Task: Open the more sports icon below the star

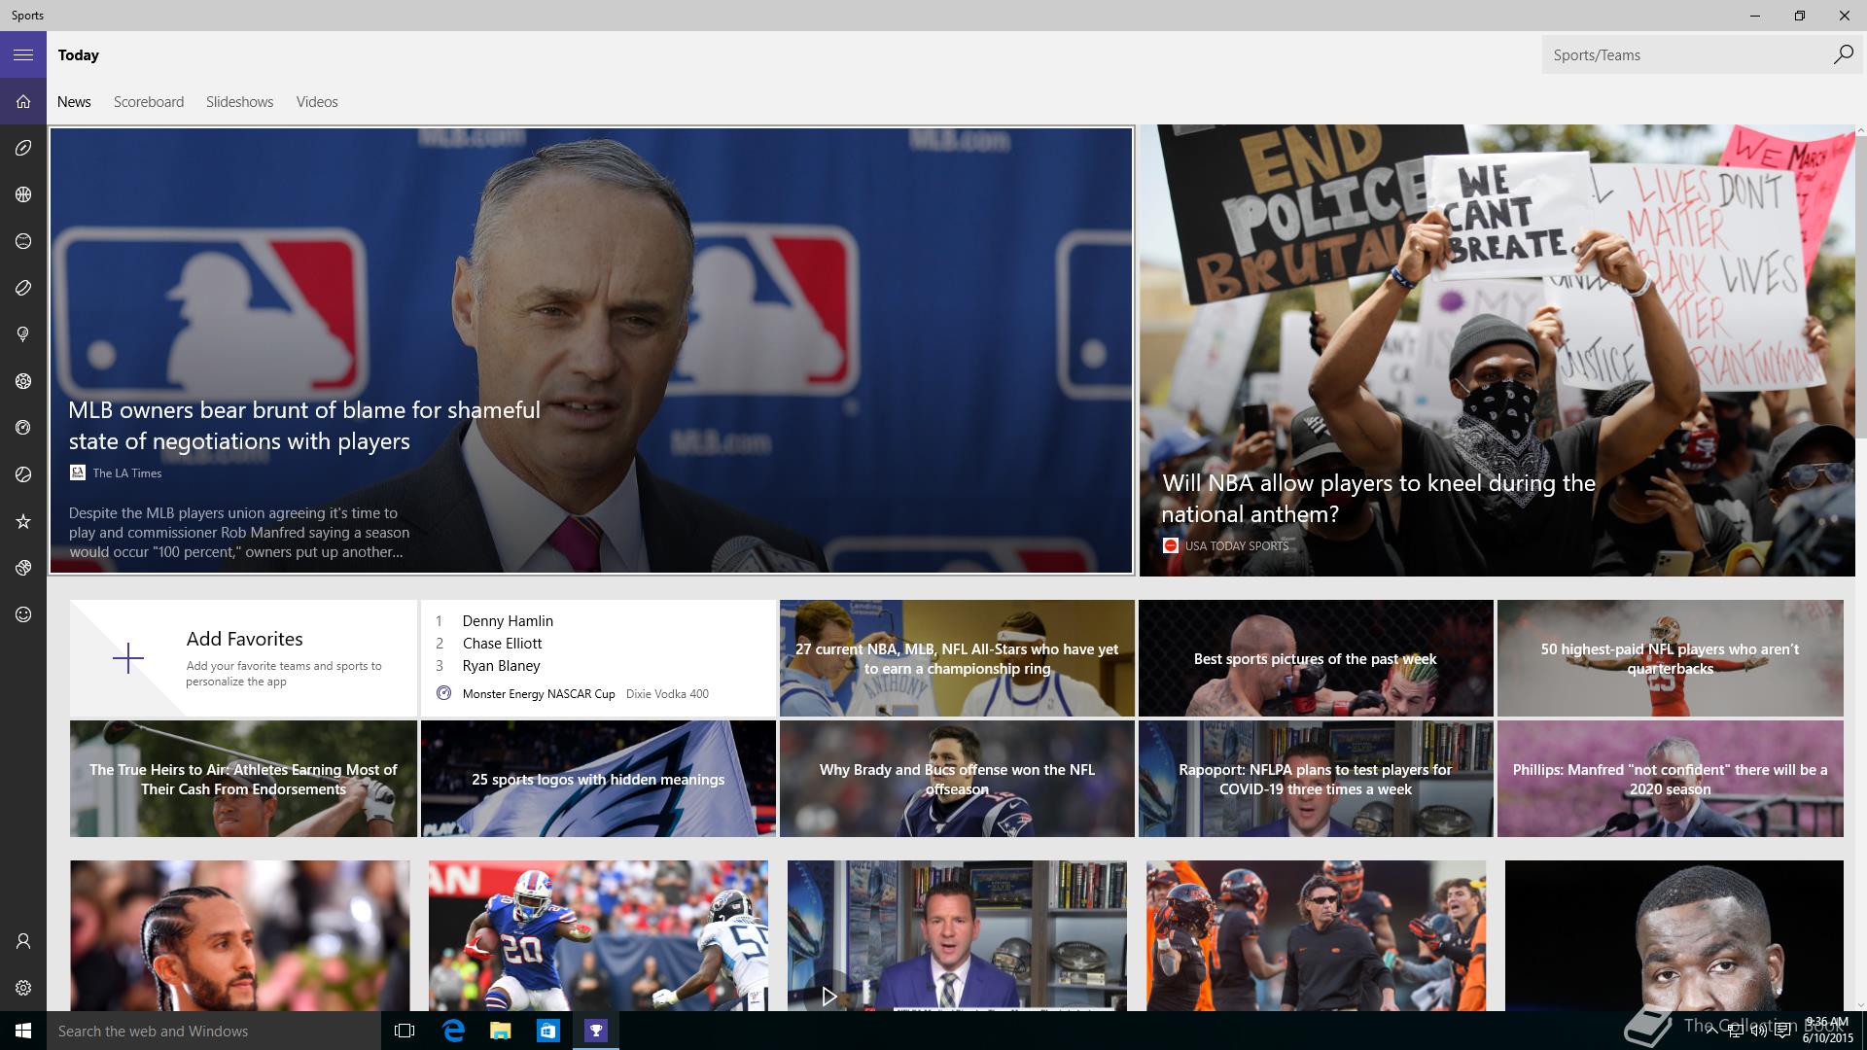Action: [23, 568]
